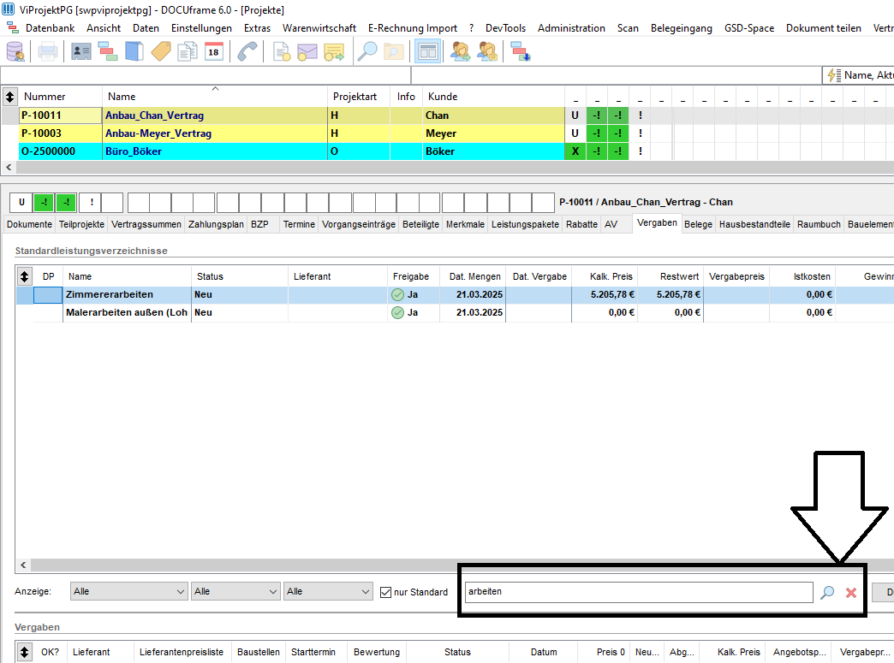Open the Belegeingang menu
894x663 pixels.
click(682, 28)
